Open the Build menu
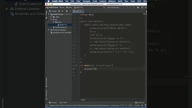Image resolution: width=192 pixels, height=108 pixels. (x=120, y=1)
